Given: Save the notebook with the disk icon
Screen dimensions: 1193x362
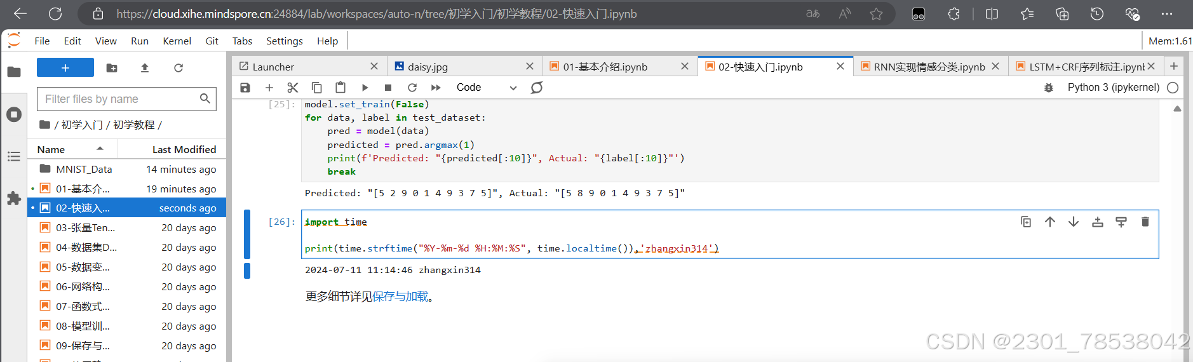Looking at the screenshot, I should click(x=245, y=88).
